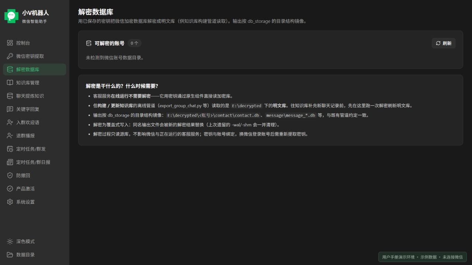
Task: Click the 在线运行不需要解密 bullet line
Action: (163, 96)
